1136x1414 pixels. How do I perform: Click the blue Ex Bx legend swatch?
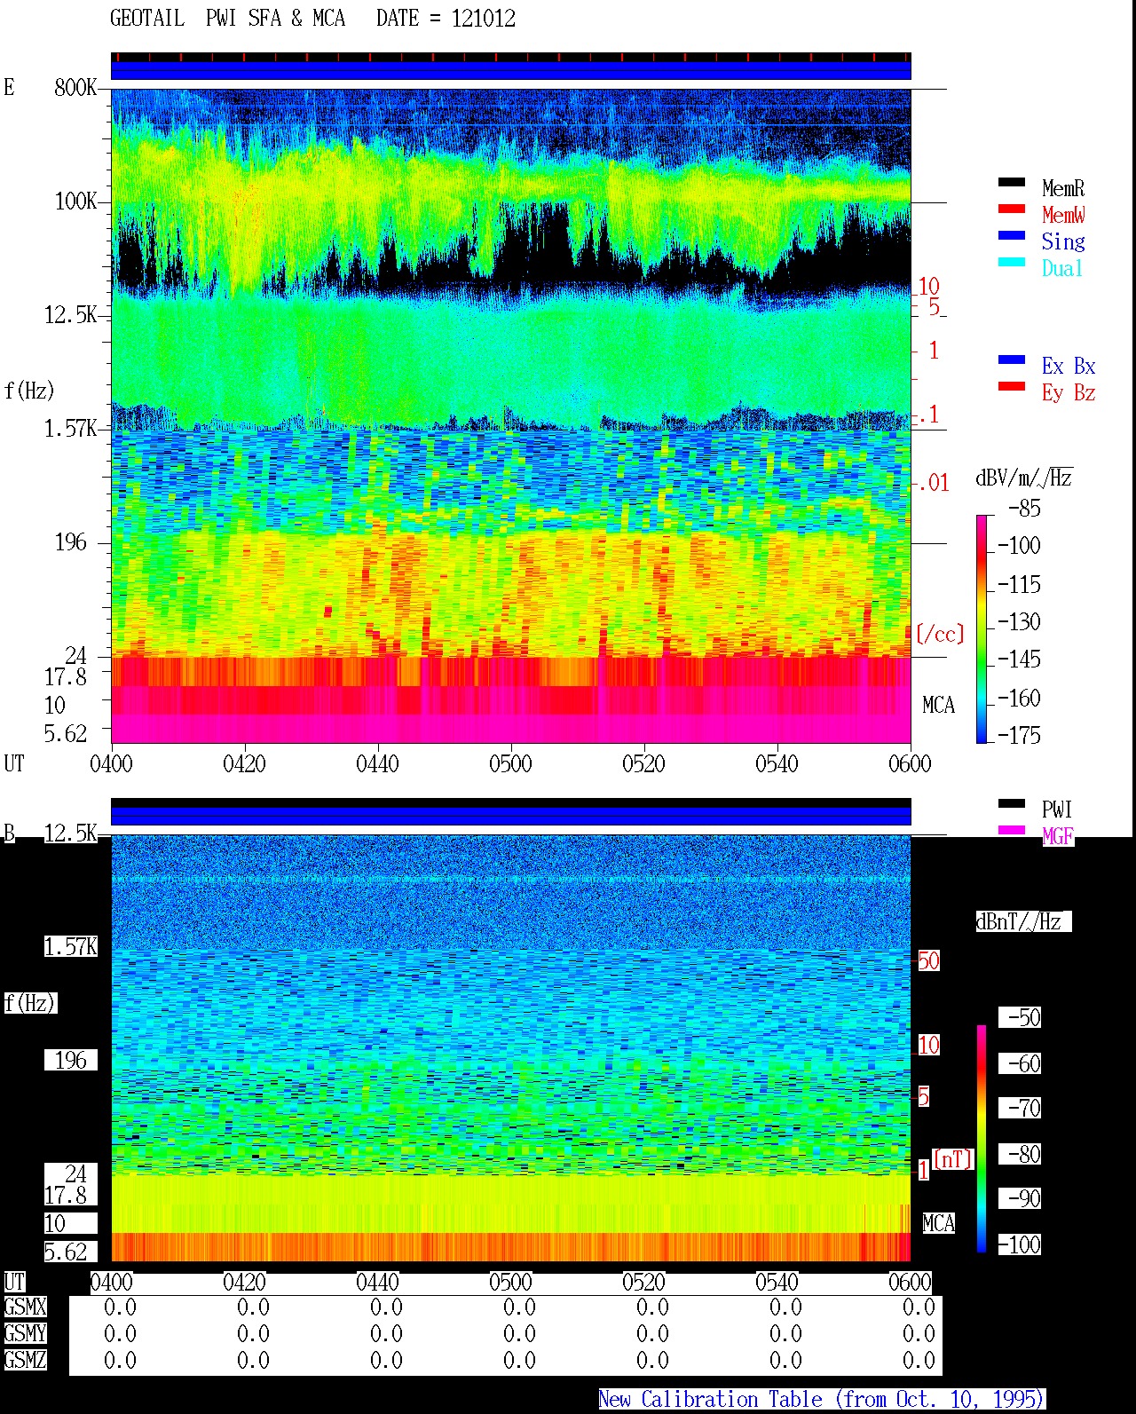1012,360
